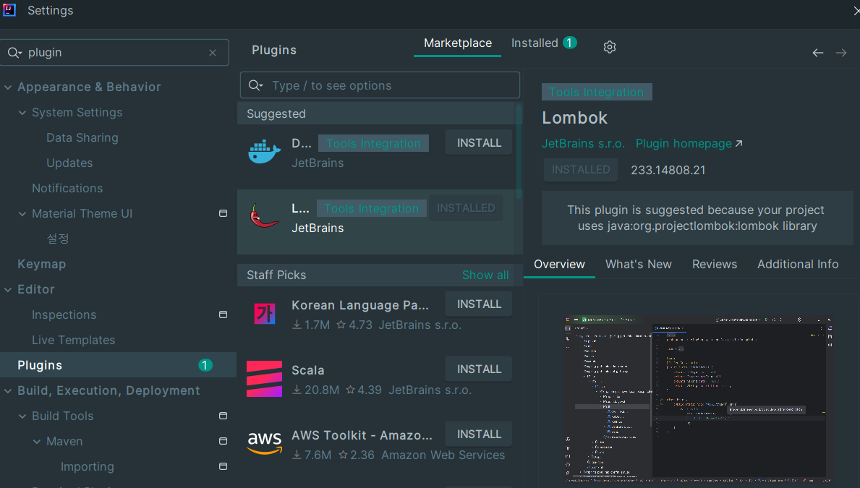Select Live Templates in settings tree
Screen dimensions: 860x488
(x=74, y=340)
